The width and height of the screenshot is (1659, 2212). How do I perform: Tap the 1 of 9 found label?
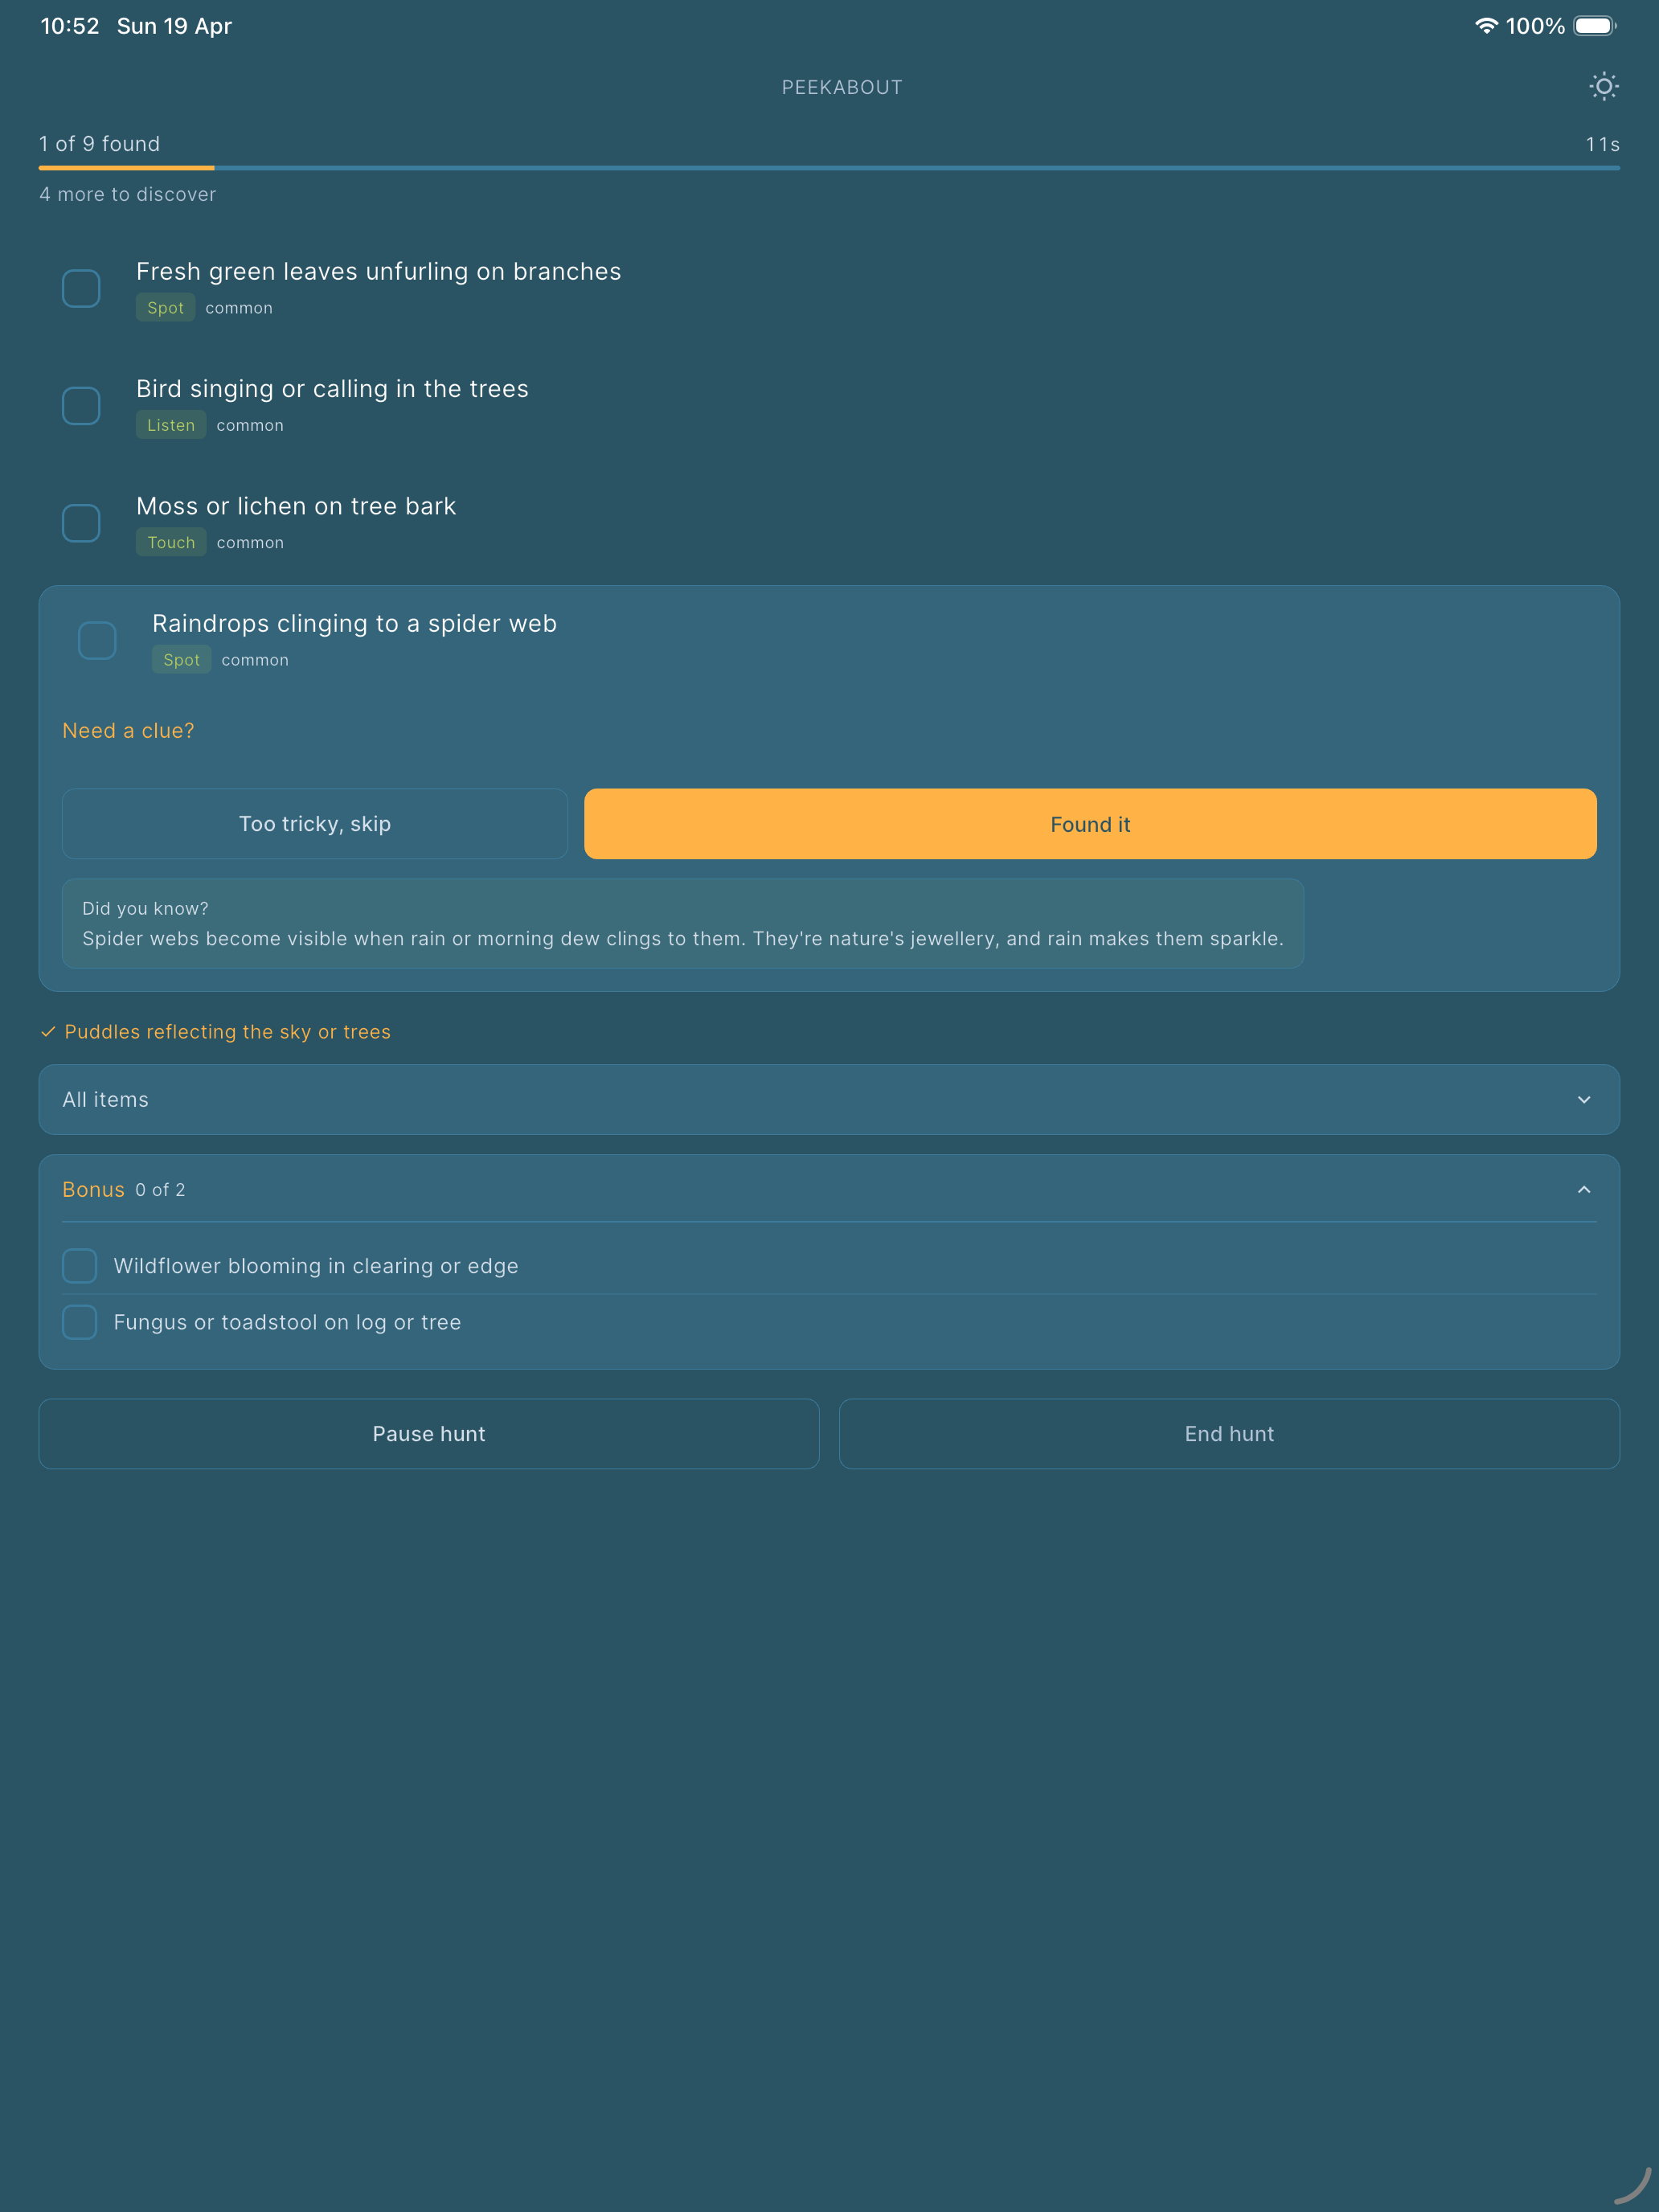[x=100, y=144]
